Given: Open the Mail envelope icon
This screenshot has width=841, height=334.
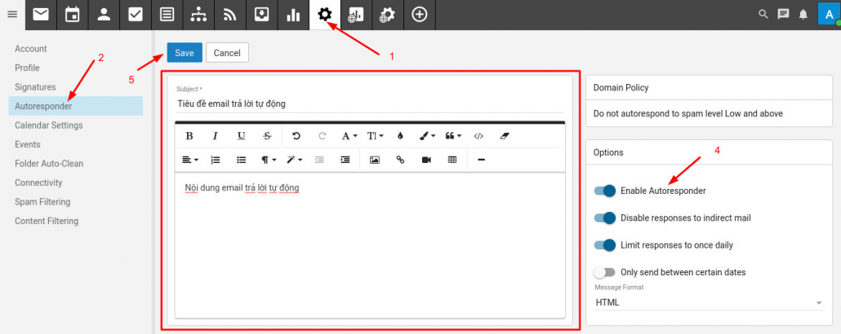Looking at the screenshot, I should (x=41, y=15).
